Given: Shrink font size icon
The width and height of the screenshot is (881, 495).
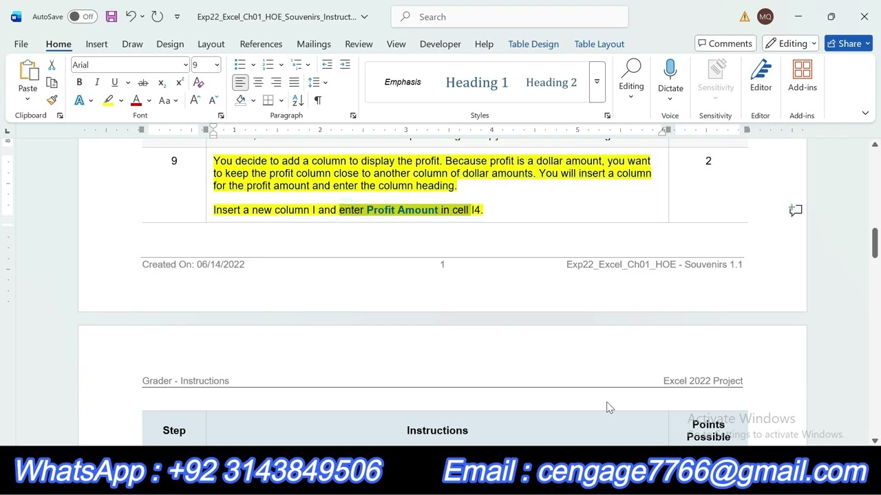Looking at the screenshot, I should pos(213,100).
